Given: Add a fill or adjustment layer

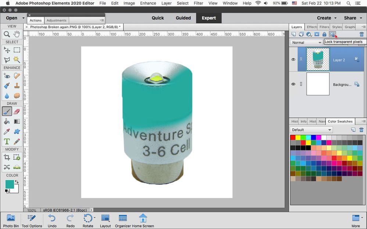Looking at the screenshot, I should click(309, 34).
